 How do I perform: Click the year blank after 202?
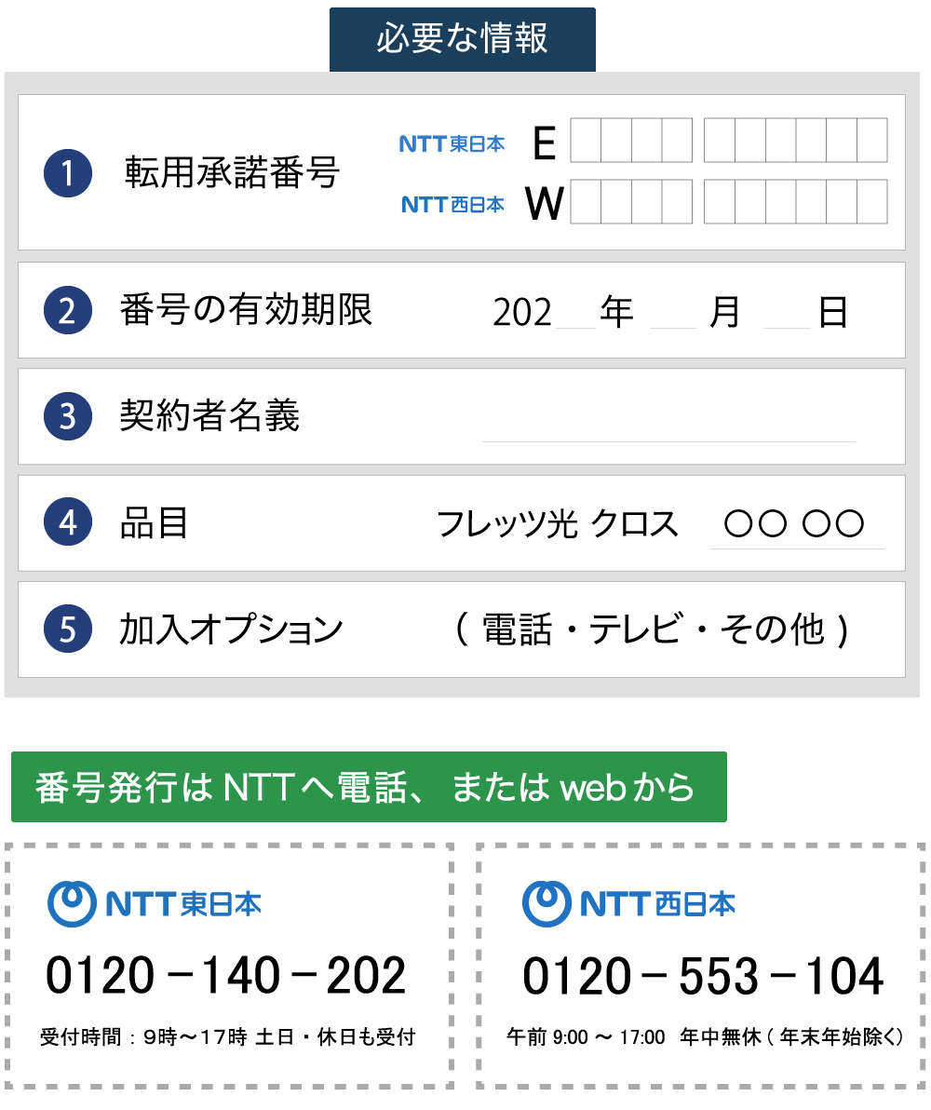[x=575, y=315]
